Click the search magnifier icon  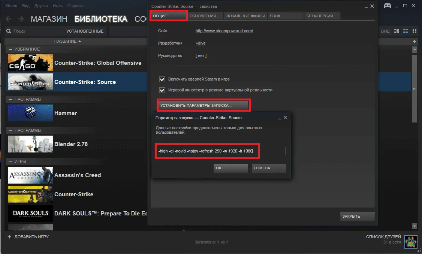10,31
